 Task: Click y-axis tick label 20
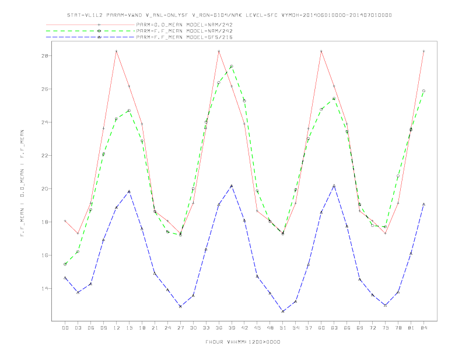coord(45,189)
